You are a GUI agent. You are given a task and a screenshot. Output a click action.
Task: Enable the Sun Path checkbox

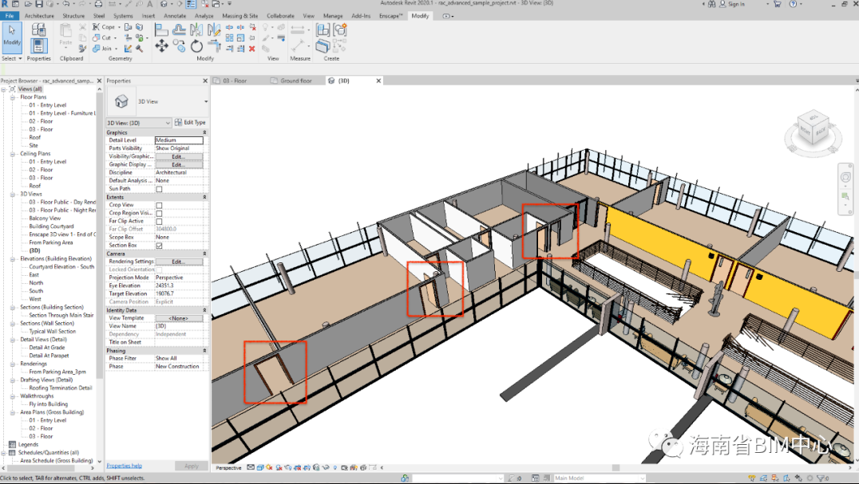[x=159, y=189]
